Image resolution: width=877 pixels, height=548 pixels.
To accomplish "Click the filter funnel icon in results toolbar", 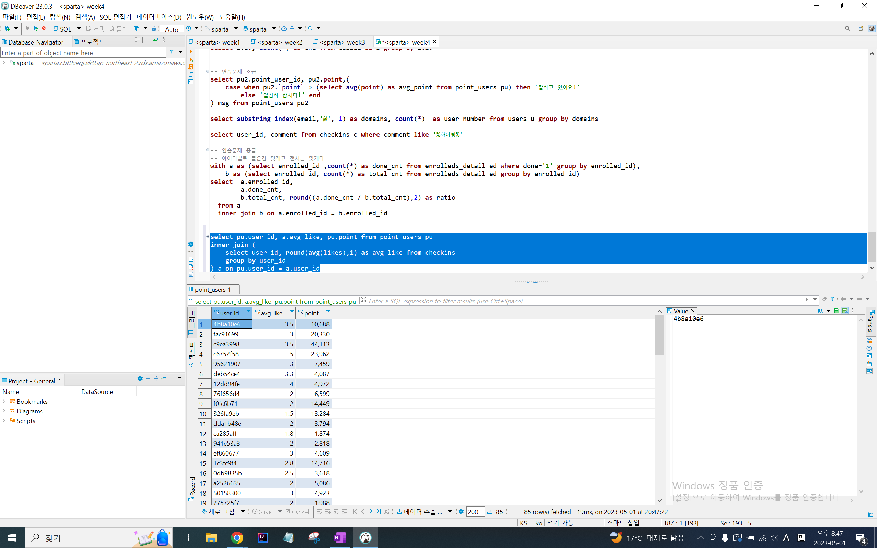I will (x=832, y=299).
